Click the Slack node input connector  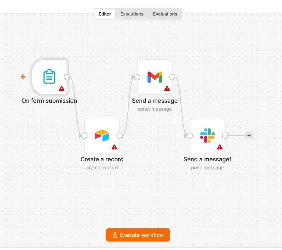point(190,136)
